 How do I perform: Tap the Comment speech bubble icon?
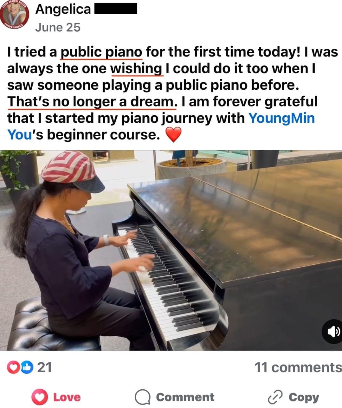tap(142, 397)
